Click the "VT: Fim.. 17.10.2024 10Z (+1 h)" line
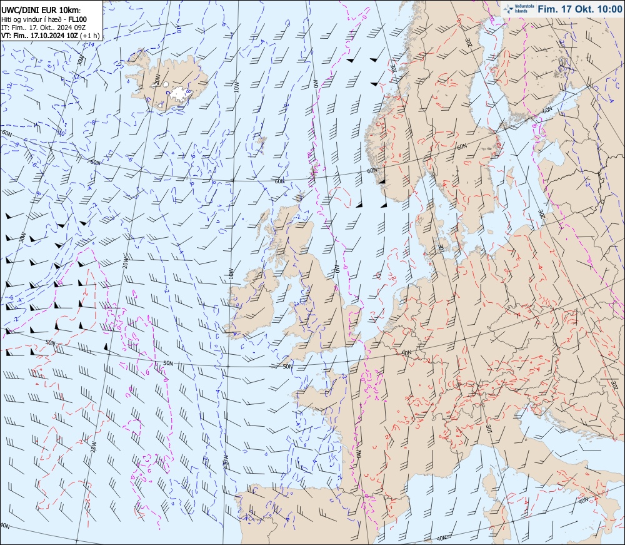 pyautogui.click(x=50, y=36)
